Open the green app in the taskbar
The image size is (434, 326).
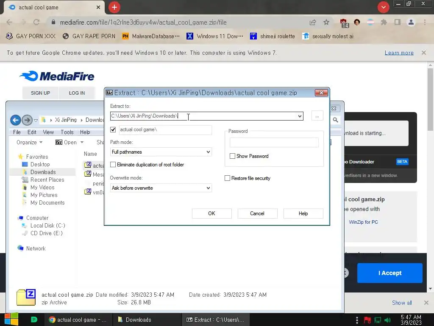(34, 320)
